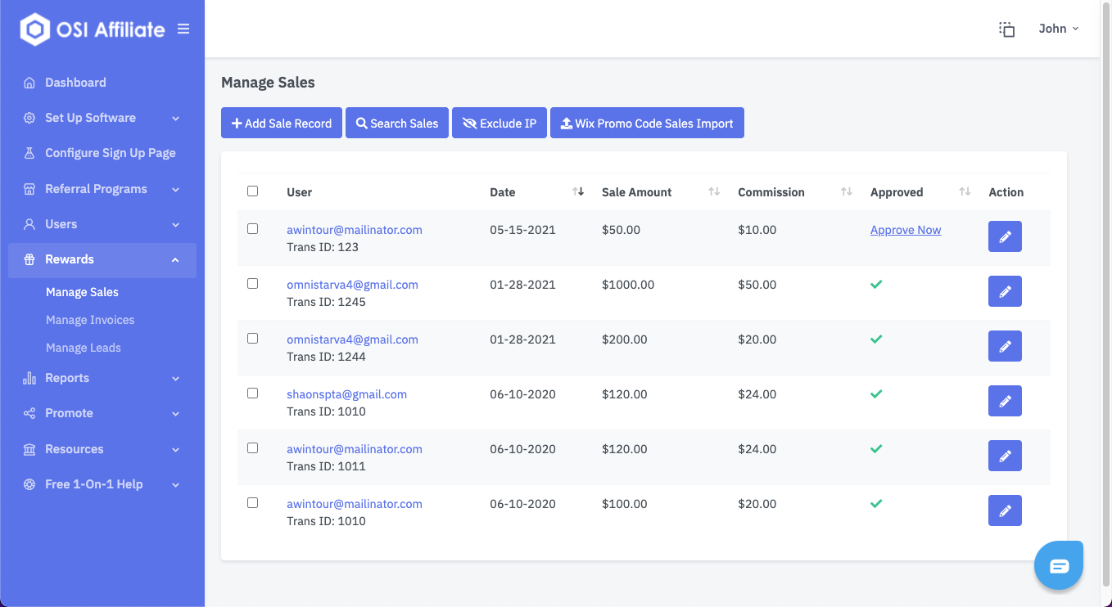Edit the $100.00 sale record
Image resolution: width=1112 pixels, height=607 pixels.
(1005, 510)
